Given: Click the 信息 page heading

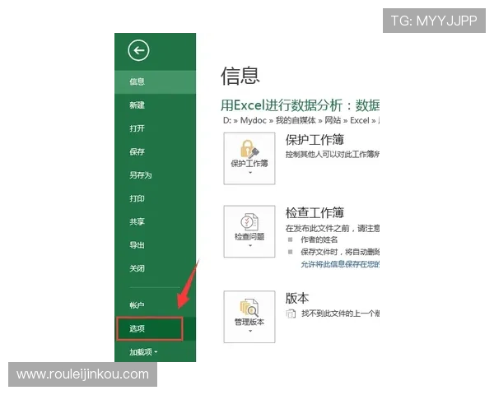Looking at the screenshot, I should pyautogui.click(x=240, y=76).
